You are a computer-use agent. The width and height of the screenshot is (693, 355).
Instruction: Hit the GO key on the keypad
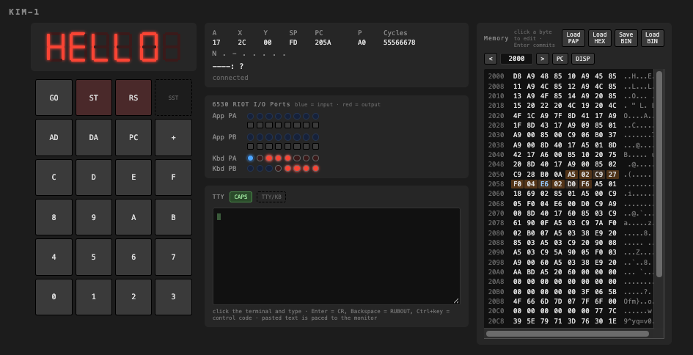pyautogui.click(x=54, y=98)
